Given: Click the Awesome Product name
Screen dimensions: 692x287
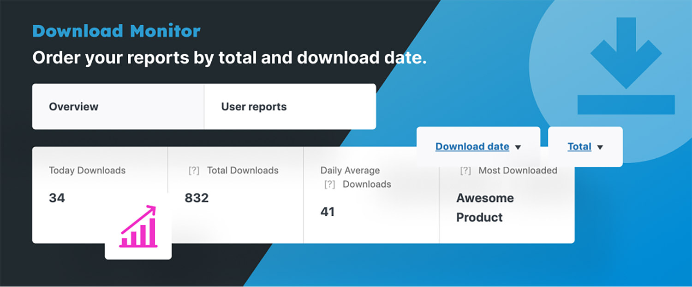Looking at the screenshot, I should tap(485, 208).
